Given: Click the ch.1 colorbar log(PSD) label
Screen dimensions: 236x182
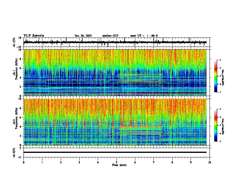Looking at the screenshot, I should click(223, 78).
